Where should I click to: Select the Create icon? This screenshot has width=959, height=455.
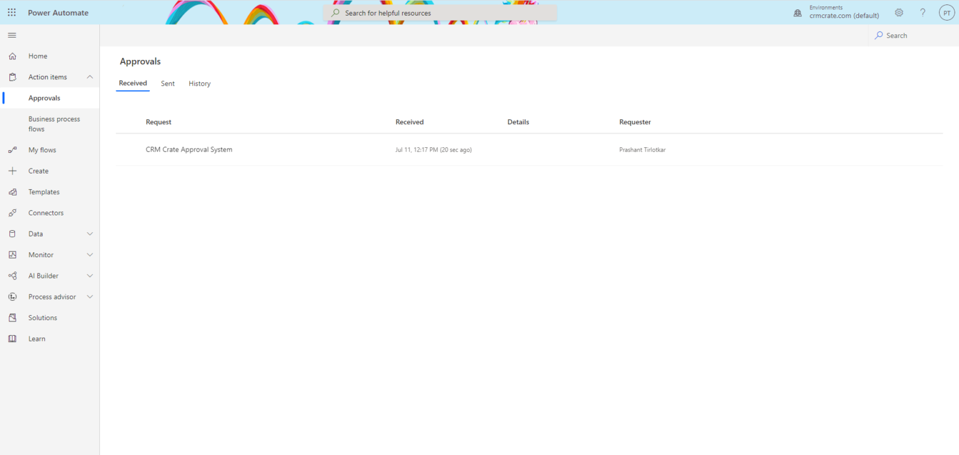pos(12,170)
